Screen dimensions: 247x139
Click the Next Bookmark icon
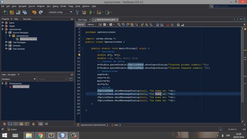(x=147, y=25)
